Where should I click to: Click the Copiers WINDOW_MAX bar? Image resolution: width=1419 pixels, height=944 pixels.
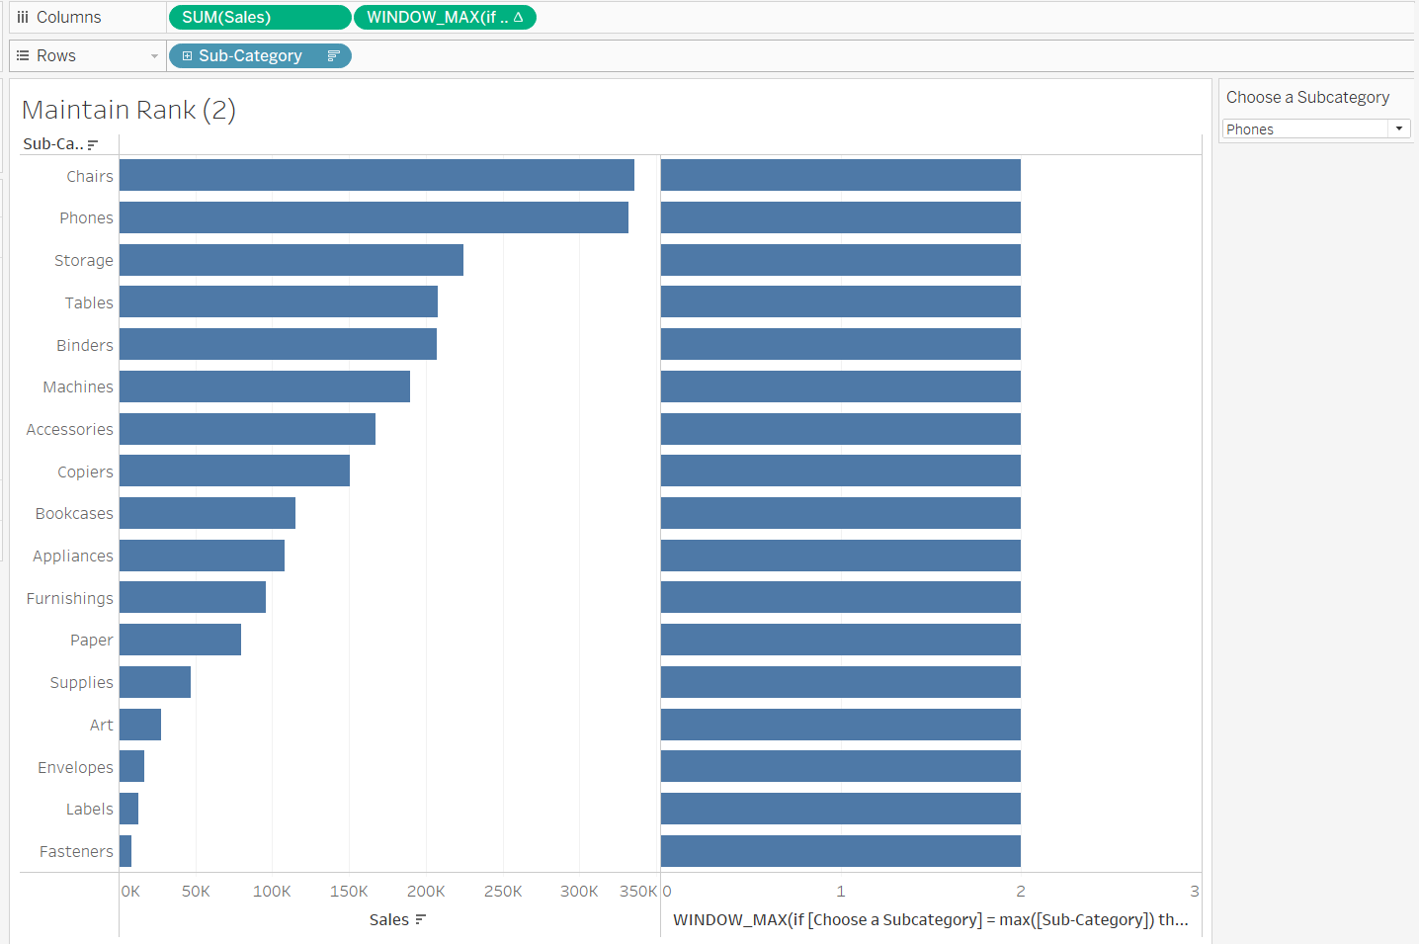click(x=841, y=471)
